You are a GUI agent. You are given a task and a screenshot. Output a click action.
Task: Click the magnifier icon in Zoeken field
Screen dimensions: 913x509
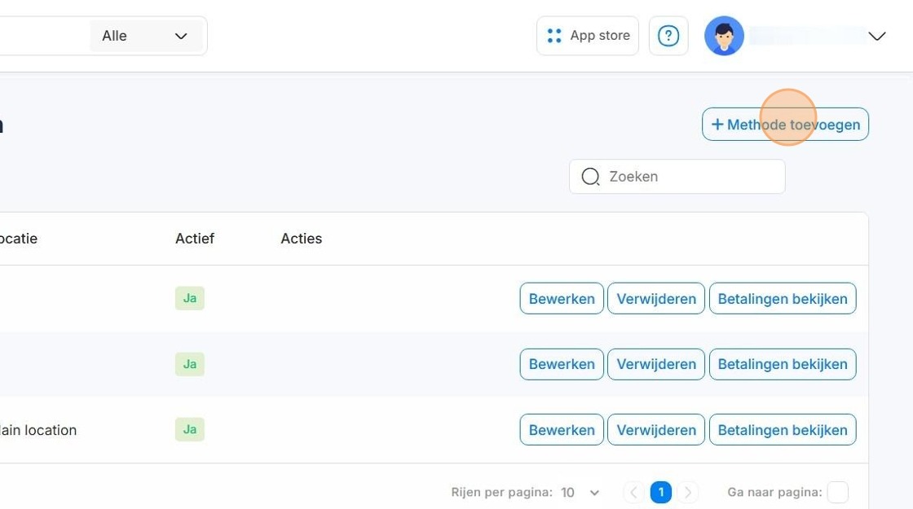pyautogui.click(x=590, y=177)
